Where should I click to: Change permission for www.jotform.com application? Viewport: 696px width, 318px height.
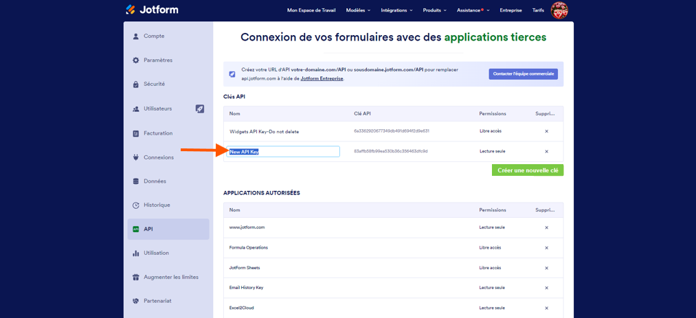pyautogui.click(x=492, y=227)
